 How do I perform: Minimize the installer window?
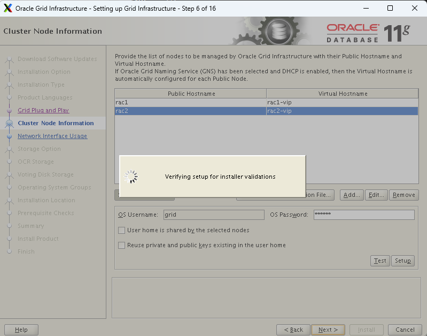coord(366,8)
